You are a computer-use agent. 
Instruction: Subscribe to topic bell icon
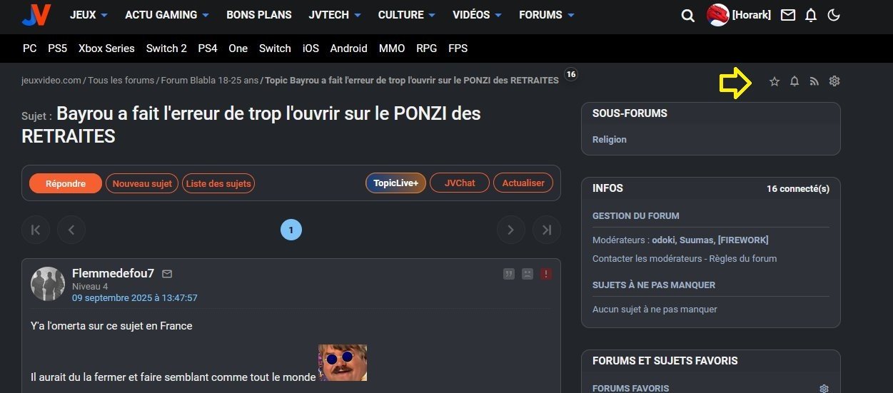[x=794, y=81]
